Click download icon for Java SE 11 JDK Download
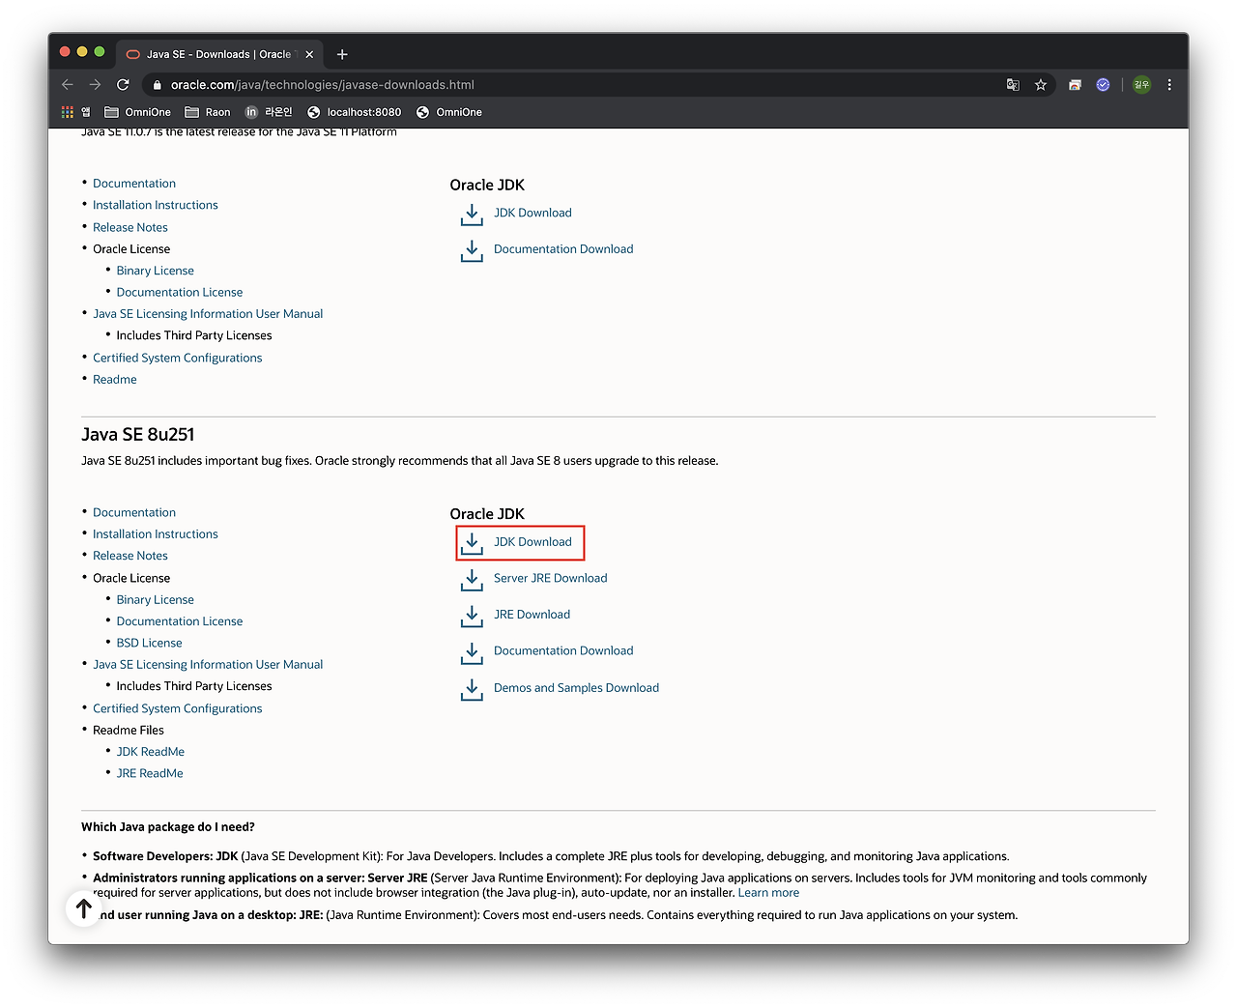1237x1008 pixels. click(x=472, y=215)
